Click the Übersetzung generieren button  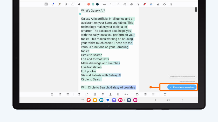point(182,87)
